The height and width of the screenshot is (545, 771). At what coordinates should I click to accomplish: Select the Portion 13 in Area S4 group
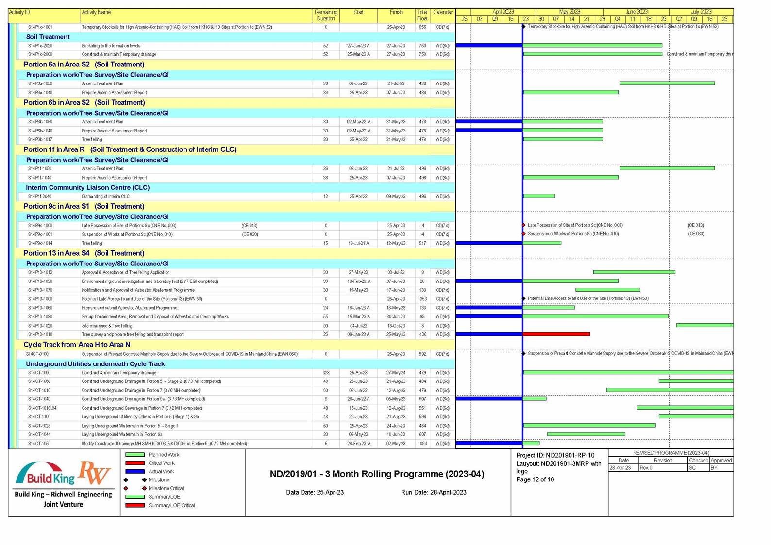click(84, 253)
